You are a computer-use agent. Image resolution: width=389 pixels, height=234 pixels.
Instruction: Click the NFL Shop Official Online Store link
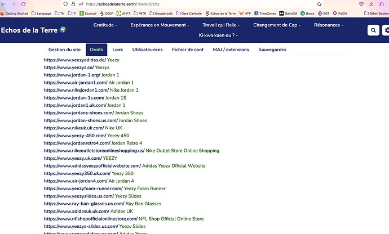tap(171, 219)
